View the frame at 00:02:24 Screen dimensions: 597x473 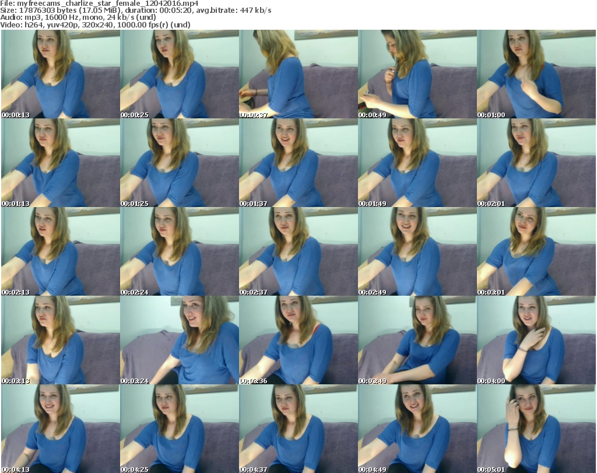click(180, 251)
